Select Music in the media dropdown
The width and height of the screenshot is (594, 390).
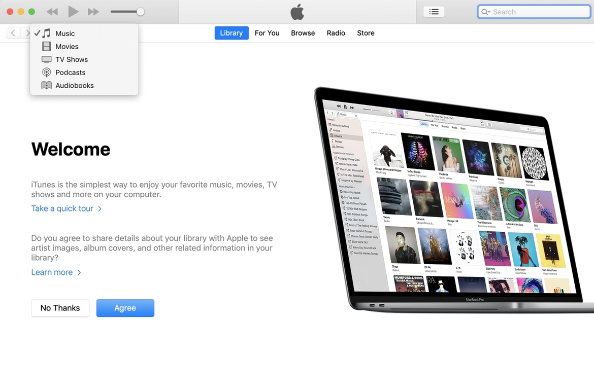(84, 33)
